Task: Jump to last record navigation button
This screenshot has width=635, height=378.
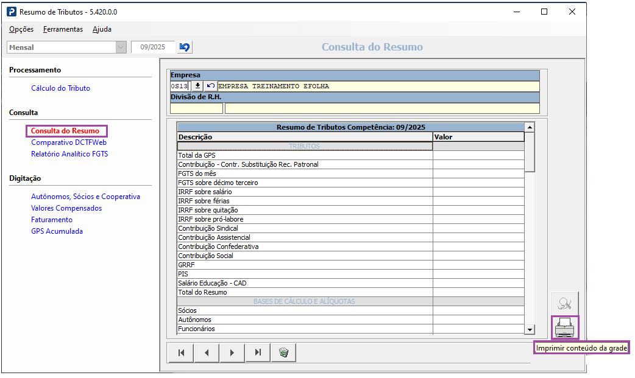Action: click(x=258, y=352)
